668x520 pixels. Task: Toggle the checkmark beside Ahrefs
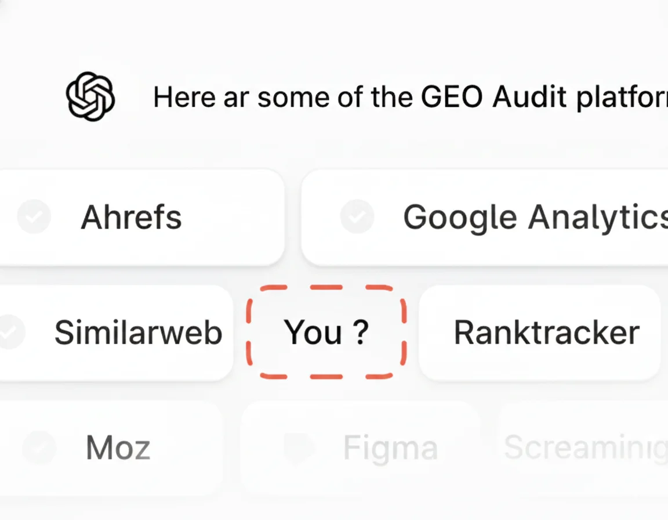(x=34, y=217)
